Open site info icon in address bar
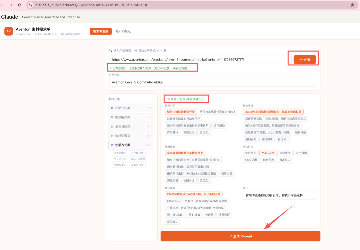 [x=31, y=5]
